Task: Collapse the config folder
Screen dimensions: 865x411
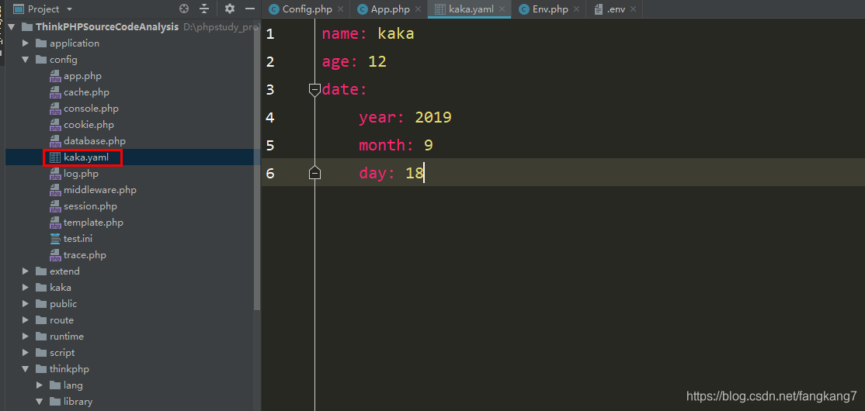Action: point(26,60)
